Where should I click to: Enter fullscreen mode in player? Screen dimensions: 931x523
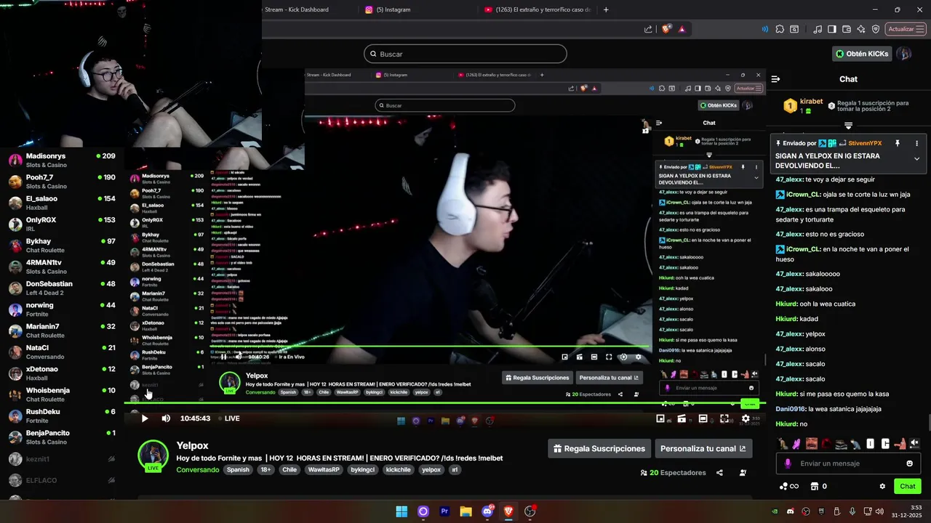(724, 418)
